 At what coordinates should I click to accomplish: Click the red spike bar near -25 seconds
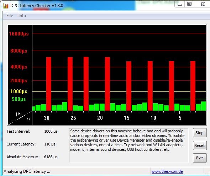coord(70,84)
